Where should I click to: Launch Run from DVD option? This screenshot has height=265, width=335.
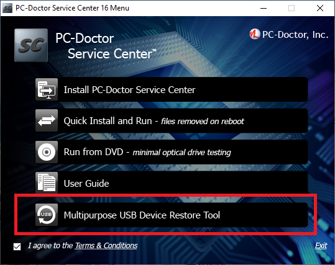172,152
